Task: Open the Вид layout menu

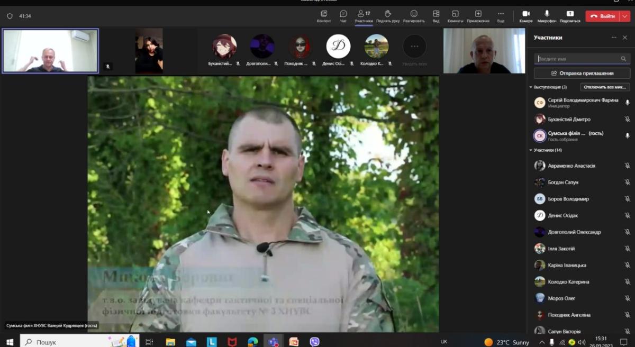Action: tap(436, 16)
